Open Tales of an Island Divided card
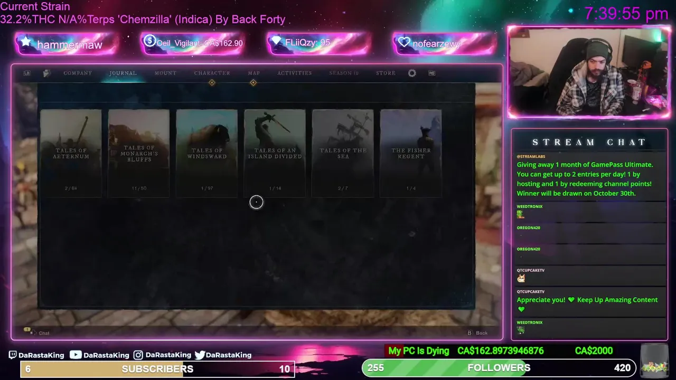Viewport: 676px width, 380px height. point(275,153)
